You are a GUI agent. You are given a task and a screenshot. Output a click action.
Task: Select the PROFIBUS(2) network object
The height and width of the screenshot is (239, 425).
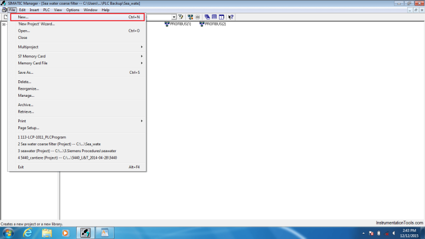coord(212,24)
